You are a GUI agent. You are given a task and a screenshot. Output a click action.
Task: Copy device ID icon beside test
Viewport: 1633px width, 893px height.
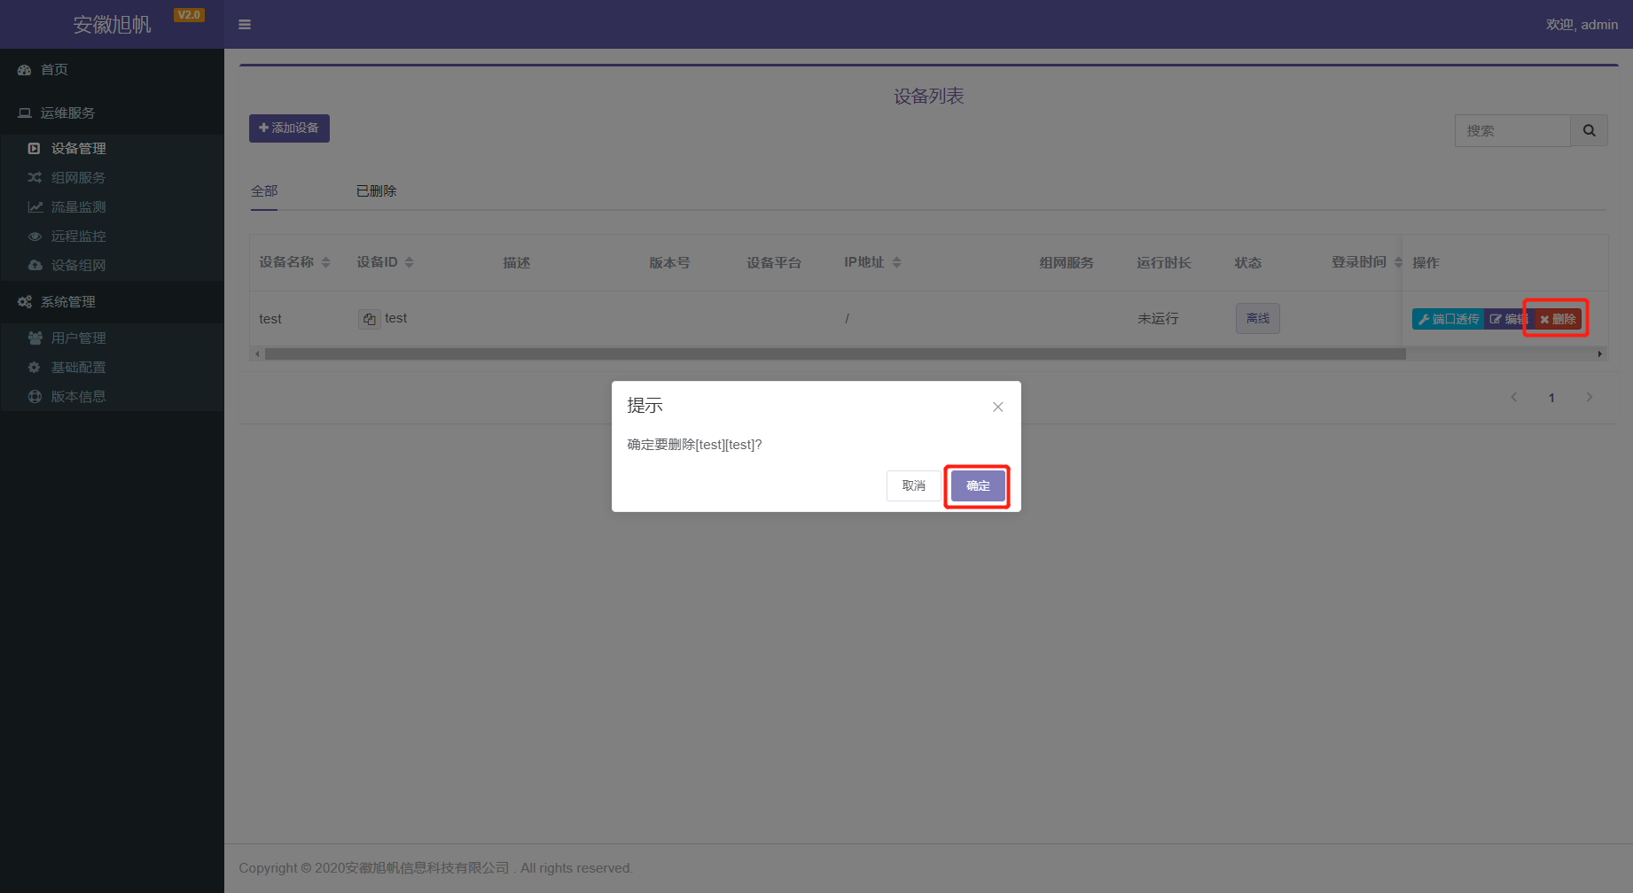(369, 319)
